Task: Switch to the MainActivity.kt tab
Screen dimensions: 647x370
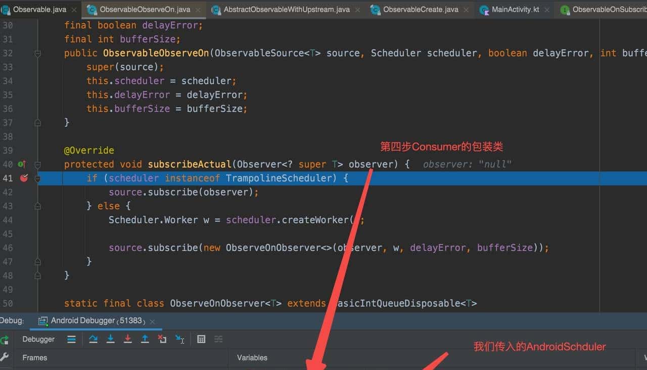Action: [x=514, y=9]
